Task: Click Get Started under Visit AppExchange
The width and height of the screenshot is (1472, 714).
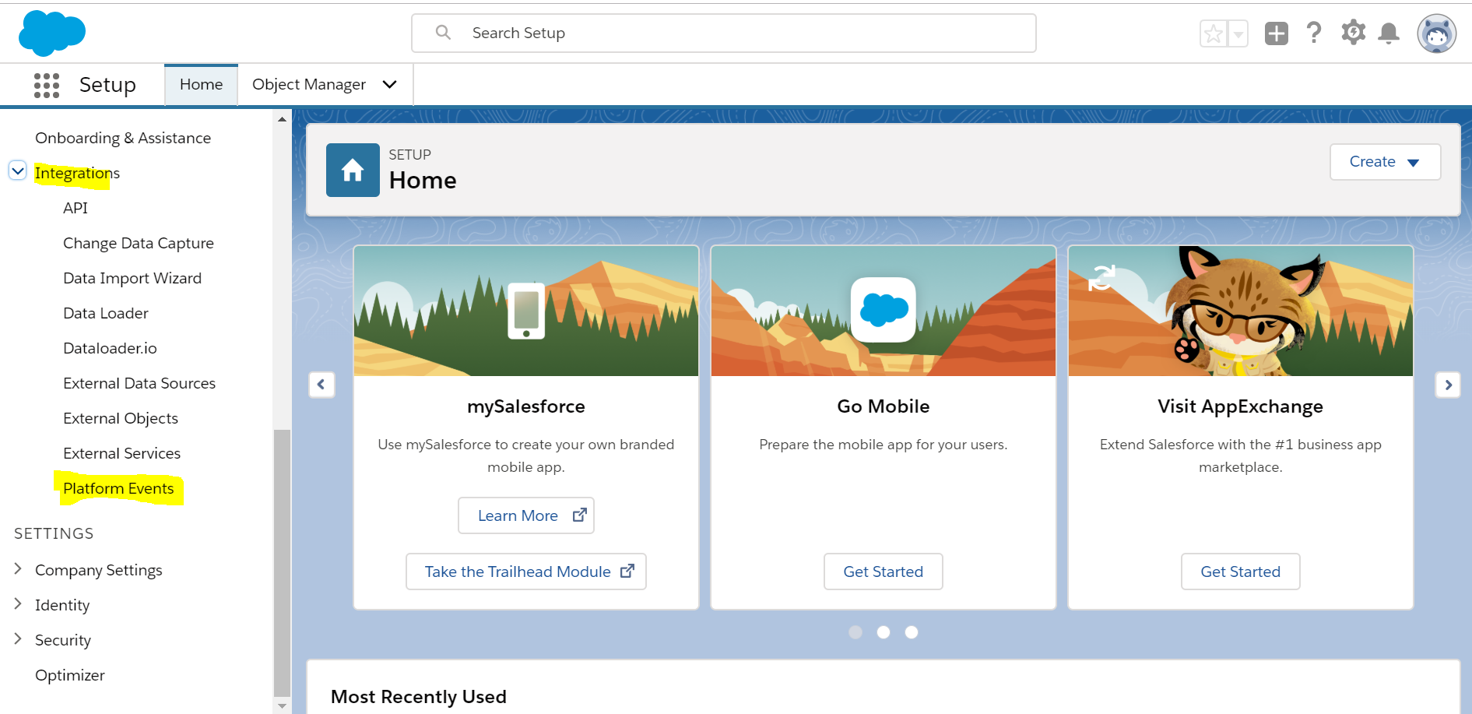Action: pyautogui.click(x=1241, y=572)
